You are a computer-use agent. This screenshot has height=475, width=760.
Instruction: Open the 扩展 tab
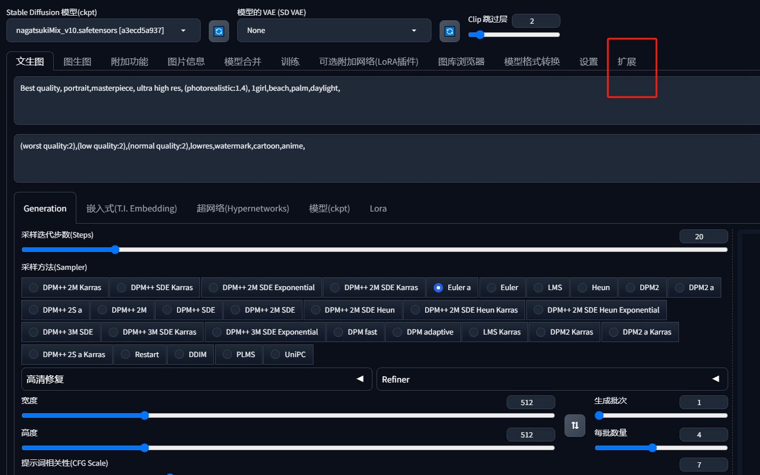coord(627,61)
